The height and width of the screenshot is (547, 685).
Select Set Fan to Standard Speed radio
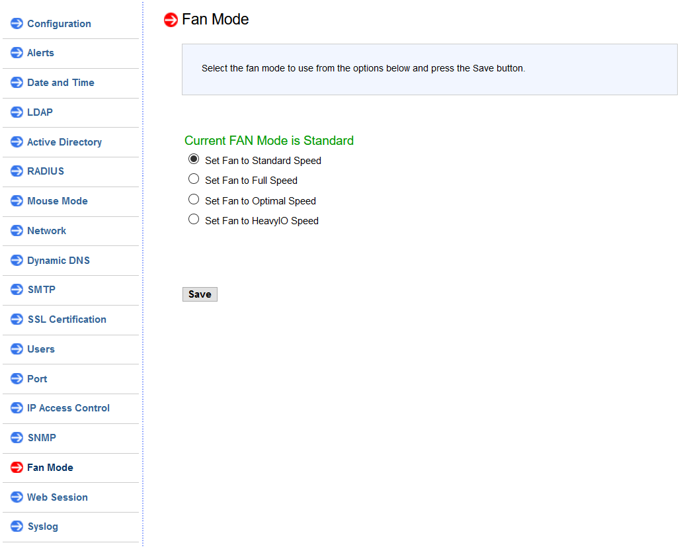pos(194,159)
